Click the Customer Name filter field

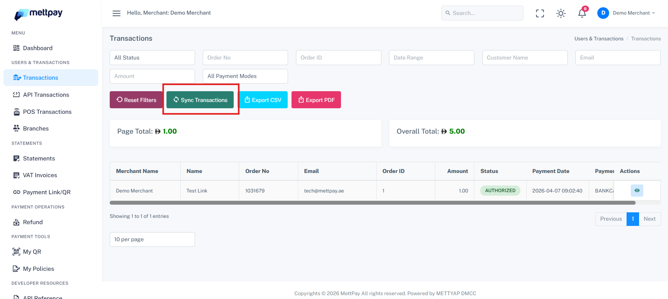(525, 57)
